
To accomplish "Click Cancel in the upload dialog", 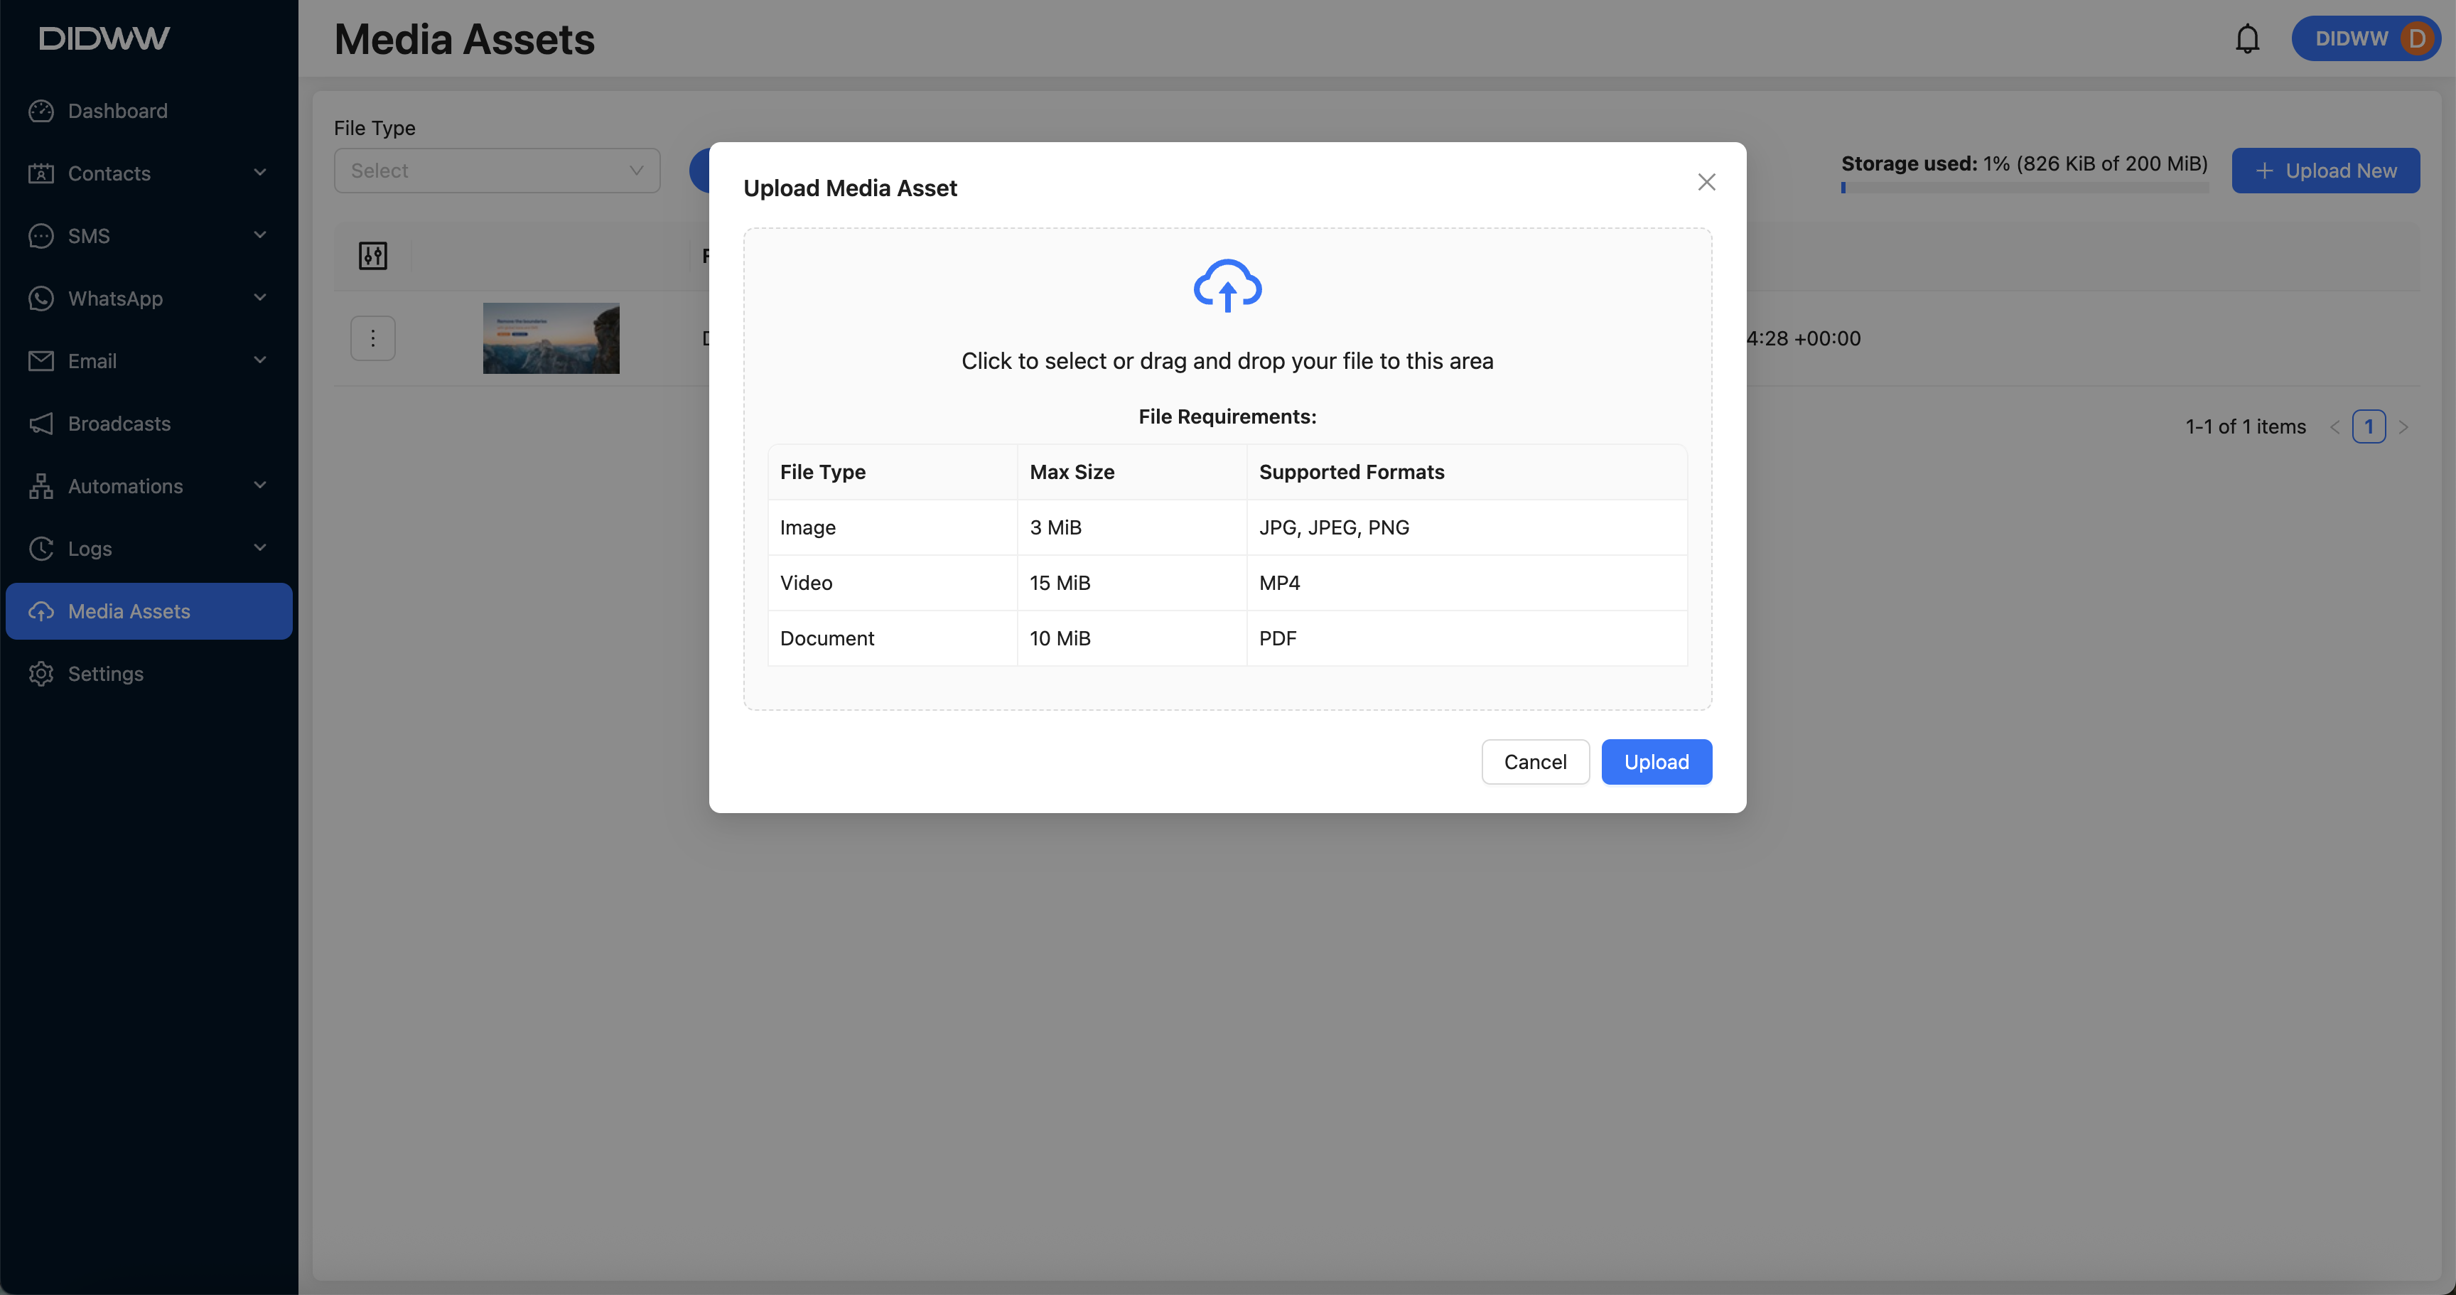I will [x=1535, y=762].
